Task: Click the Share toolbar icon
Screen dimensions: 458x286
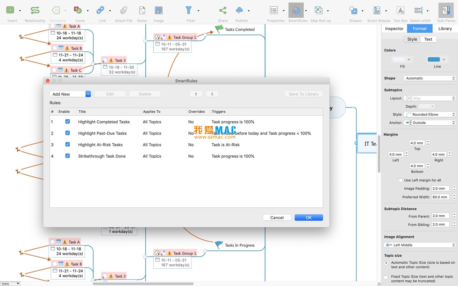Action: [223, 10]
